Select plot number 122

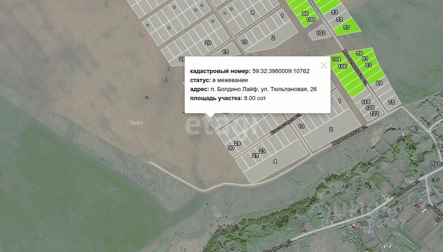click(374, 114)
